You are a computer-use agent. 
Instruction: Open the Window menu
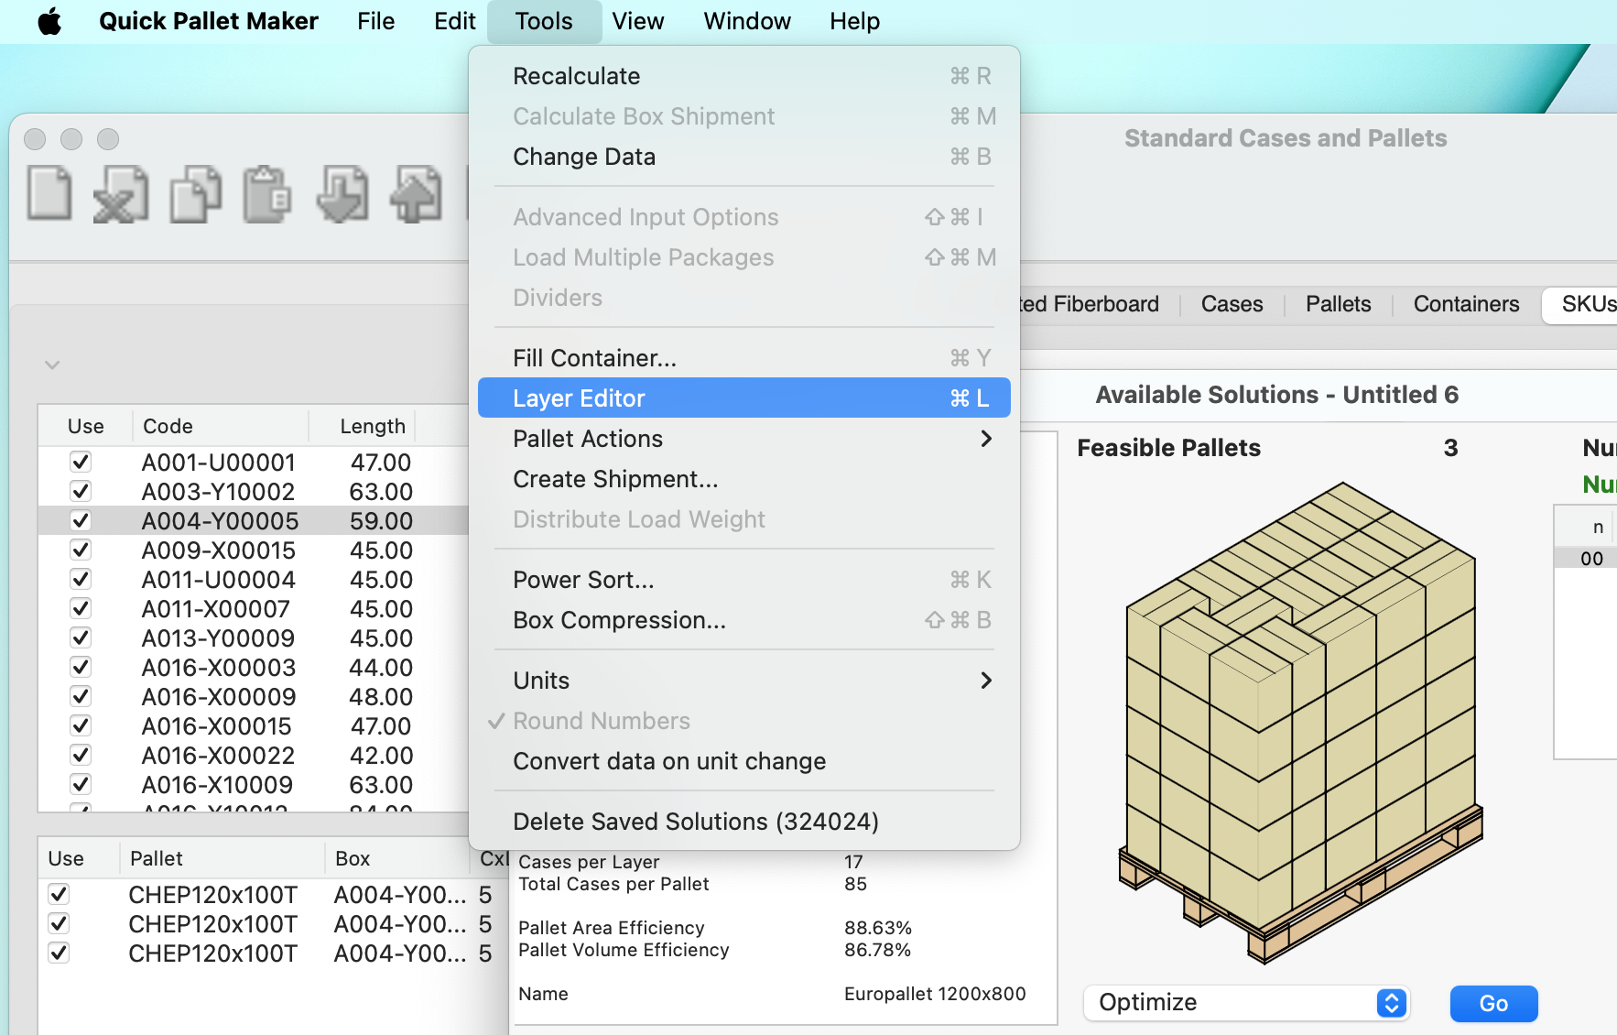(x=747, y=21)
